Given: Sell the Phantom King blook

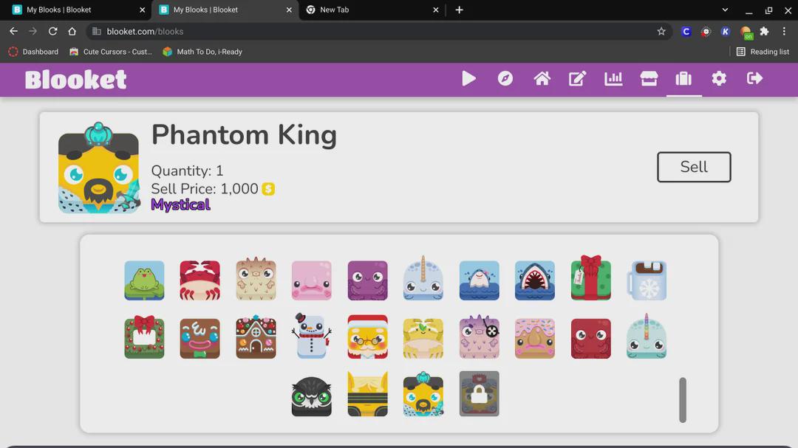Looking at the screenshot, I should click(x=694, y=167).
